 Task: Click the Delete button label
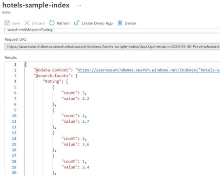tap(130, 23)
